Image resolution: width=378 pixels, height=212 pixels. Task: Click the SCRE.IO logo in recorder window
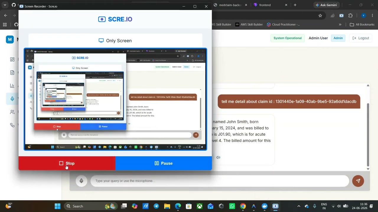(115, 19)
